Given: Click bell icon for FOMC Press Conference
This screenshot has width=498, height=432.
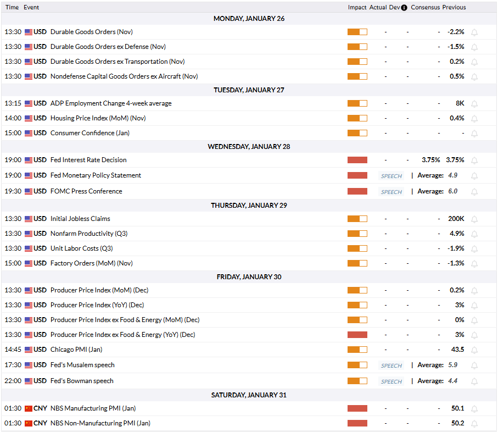Looking at the screenshot, I should [474, 192].
